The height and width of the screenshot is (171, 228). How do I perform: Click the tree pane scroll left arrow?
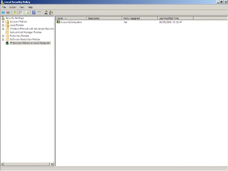pos(2,164)
